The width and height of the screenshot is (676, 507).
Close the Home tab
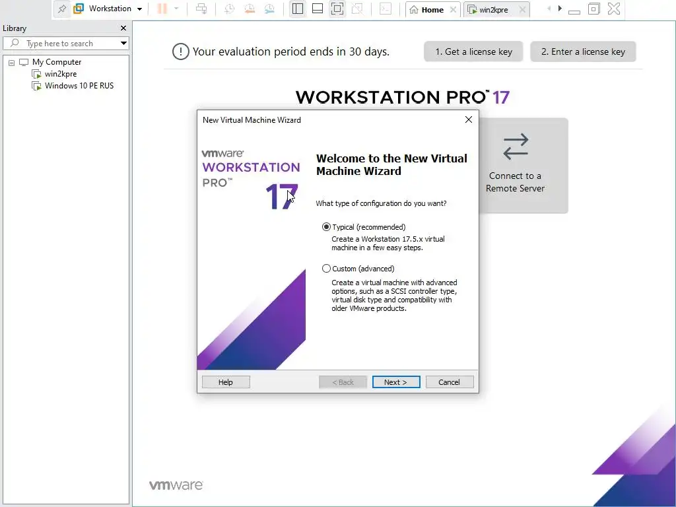pyautogui.click(x=453, y=9)
